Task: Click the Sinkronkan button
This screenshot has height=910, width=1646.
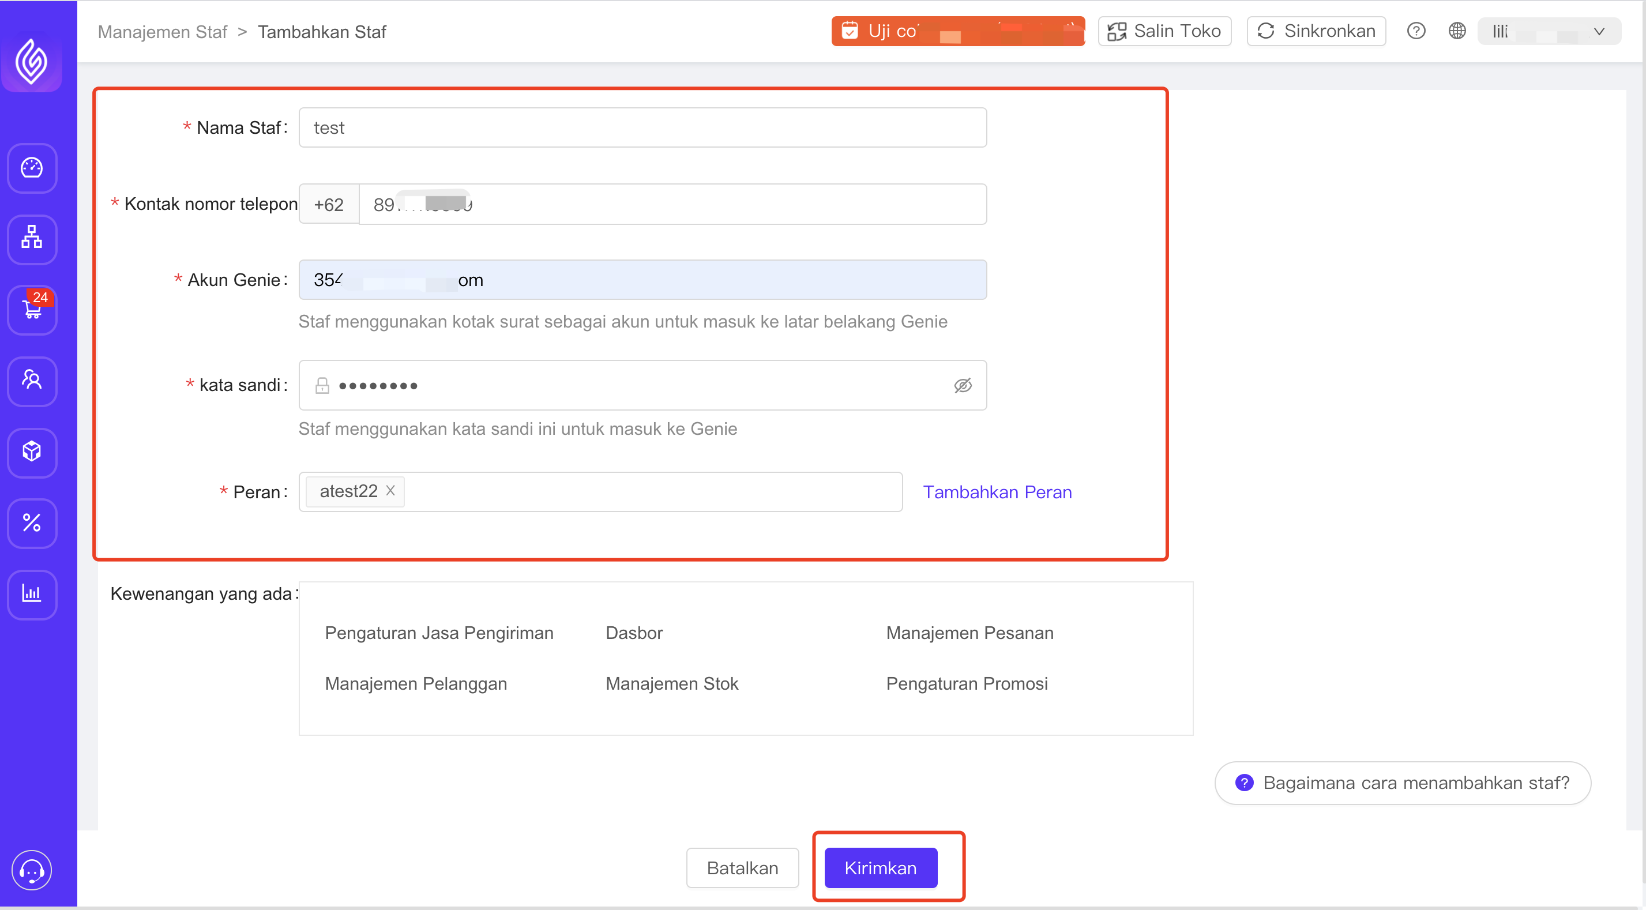Action: click(x=1316, y=31)
